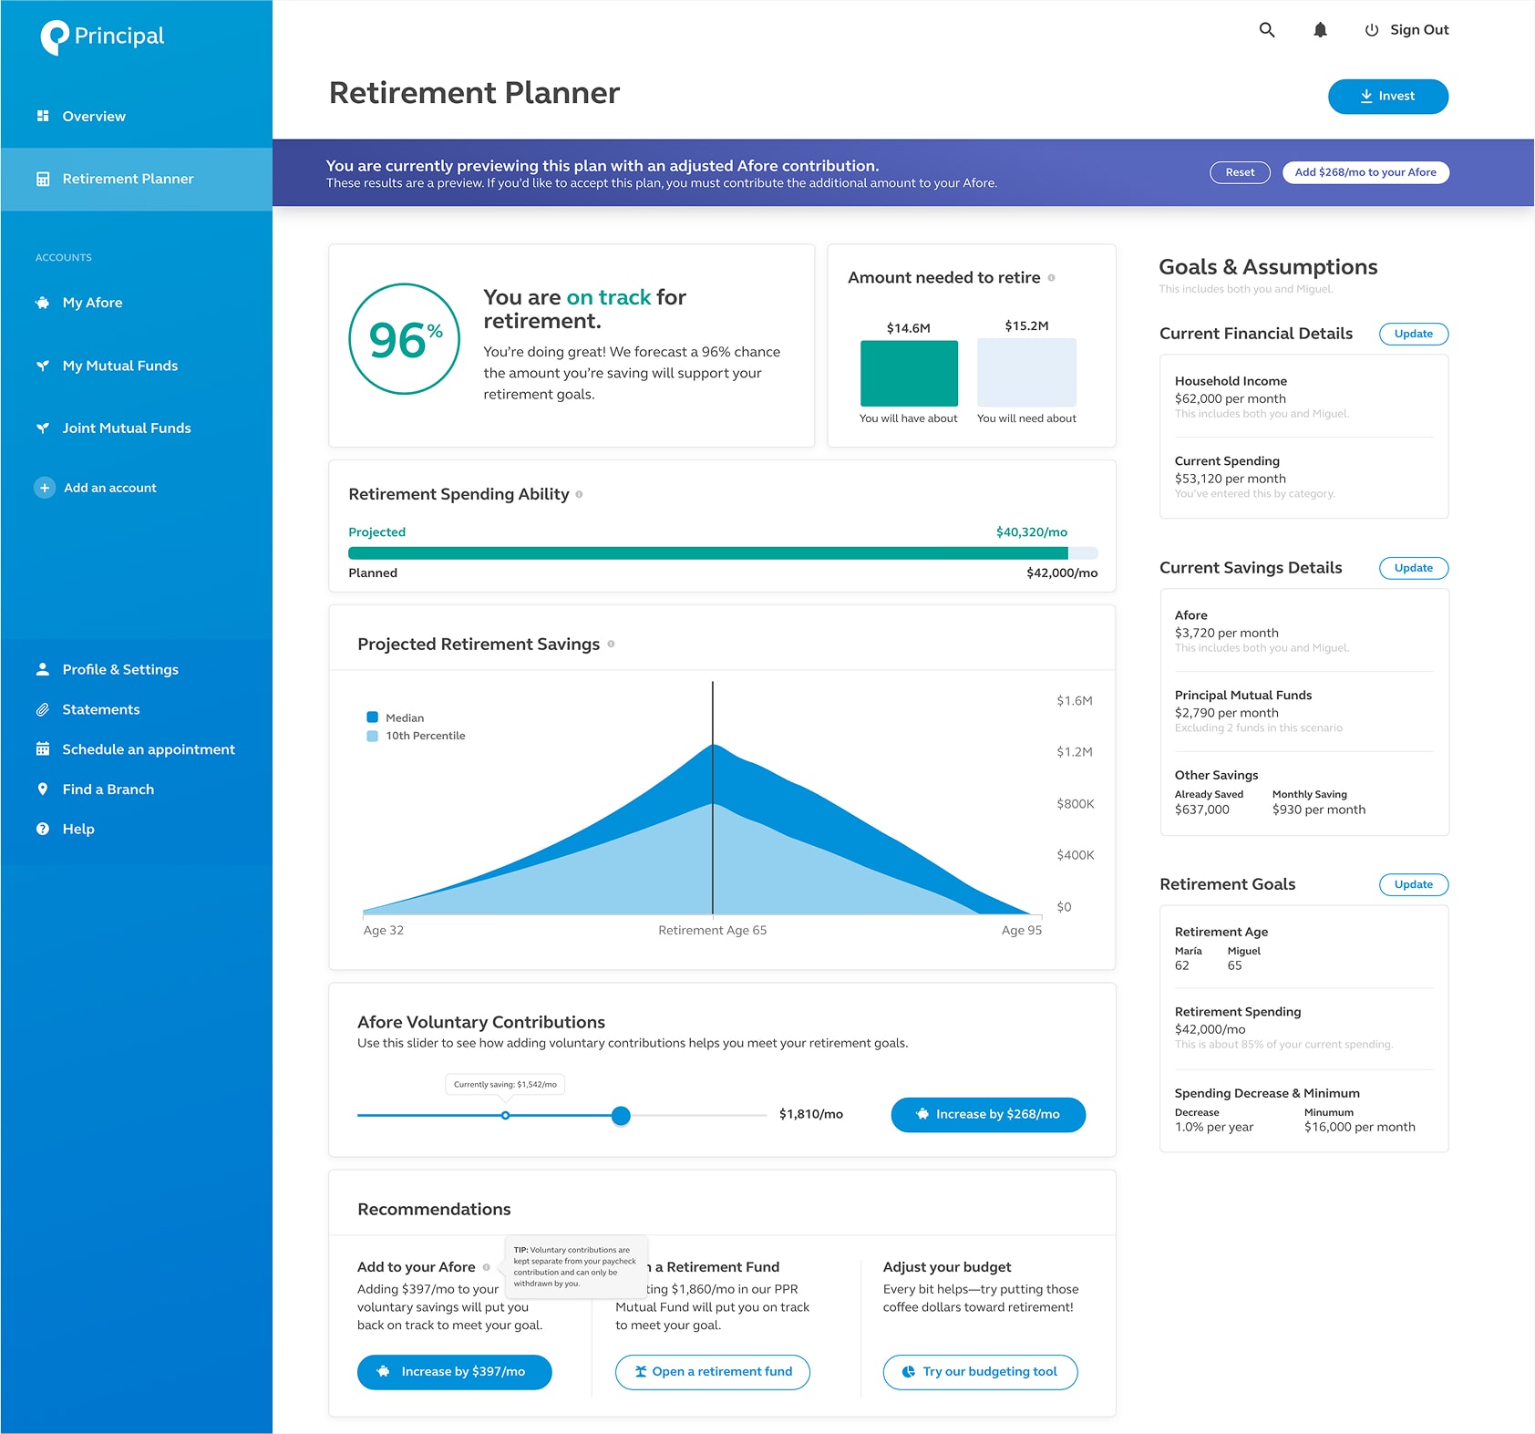
Task: Select the Find a Branch location pin icon
Action: [42, 789]
